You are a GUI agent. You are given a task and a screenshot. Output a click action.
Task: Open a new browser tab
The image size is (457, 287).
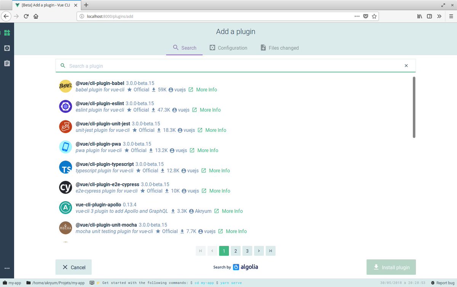click(86, 5)
